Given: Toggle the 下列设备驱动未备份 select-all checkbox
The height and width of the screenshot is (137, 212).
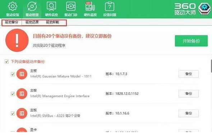Looking at the screenshot, I should click(x=6, y=61).
